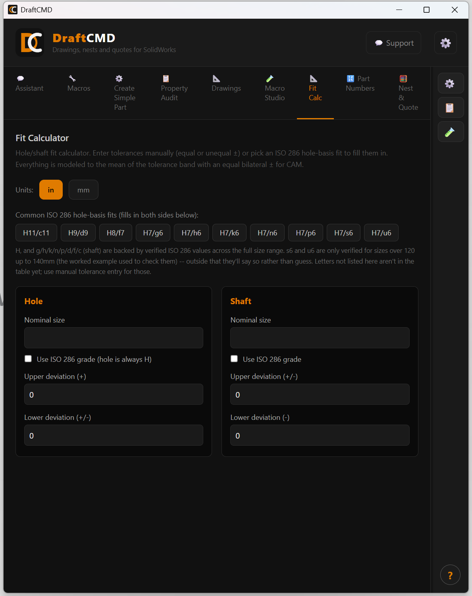472x596 pixels.
Task: Check Use ISO 286 grade for shaft
Action: coord(234,359)
